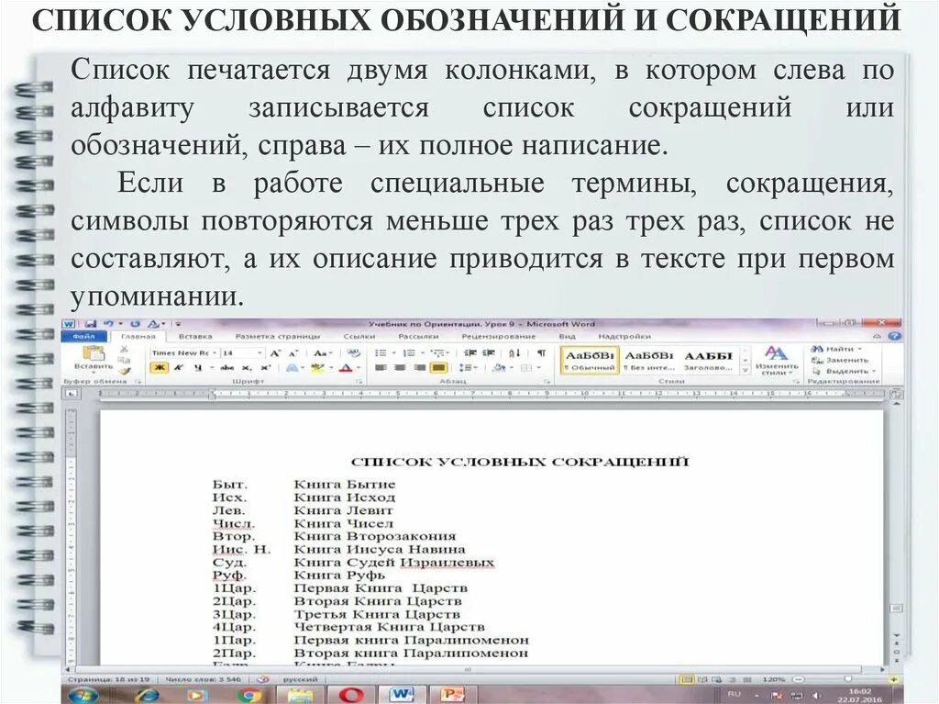The width and height of the screenshot is (939, 704).
Task: Toggle the tab selector at the ruler's left end
Action: pyautogui.click(x=72, y=394)
